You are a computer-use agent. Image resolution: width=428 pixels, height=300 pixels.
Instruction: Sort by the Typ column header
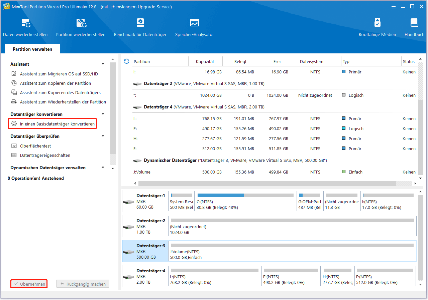371,62
